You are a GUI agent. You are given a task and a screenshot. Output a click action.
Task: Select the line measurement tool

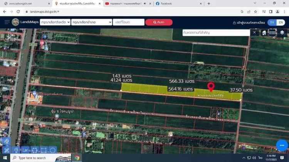[x=25, y=150]
